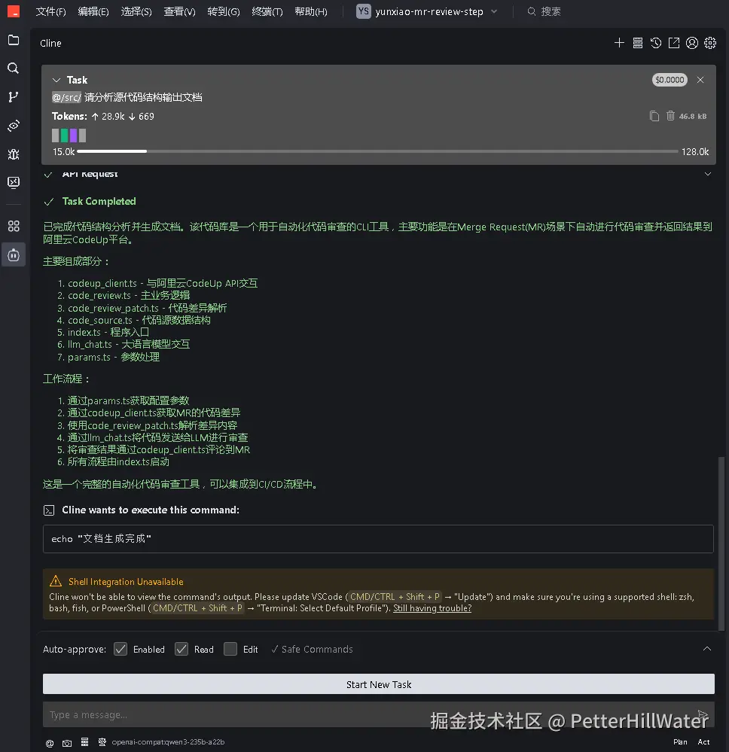Click the chat vertical scrollbar
The height and width of the screenshot is (752, 729).
721,543
